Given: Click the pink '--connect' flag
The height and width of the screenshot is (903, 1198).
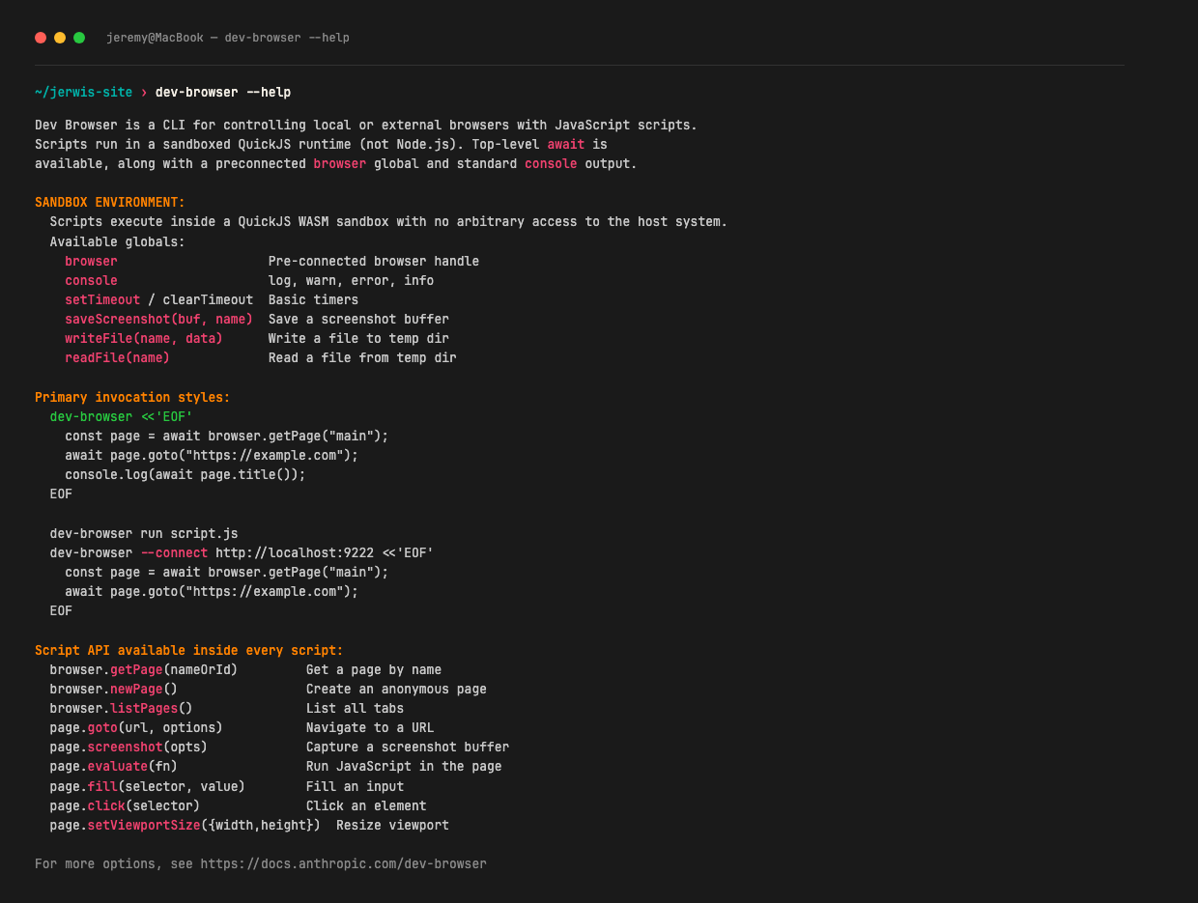Looking at the screenshot, I should point(174,553).
